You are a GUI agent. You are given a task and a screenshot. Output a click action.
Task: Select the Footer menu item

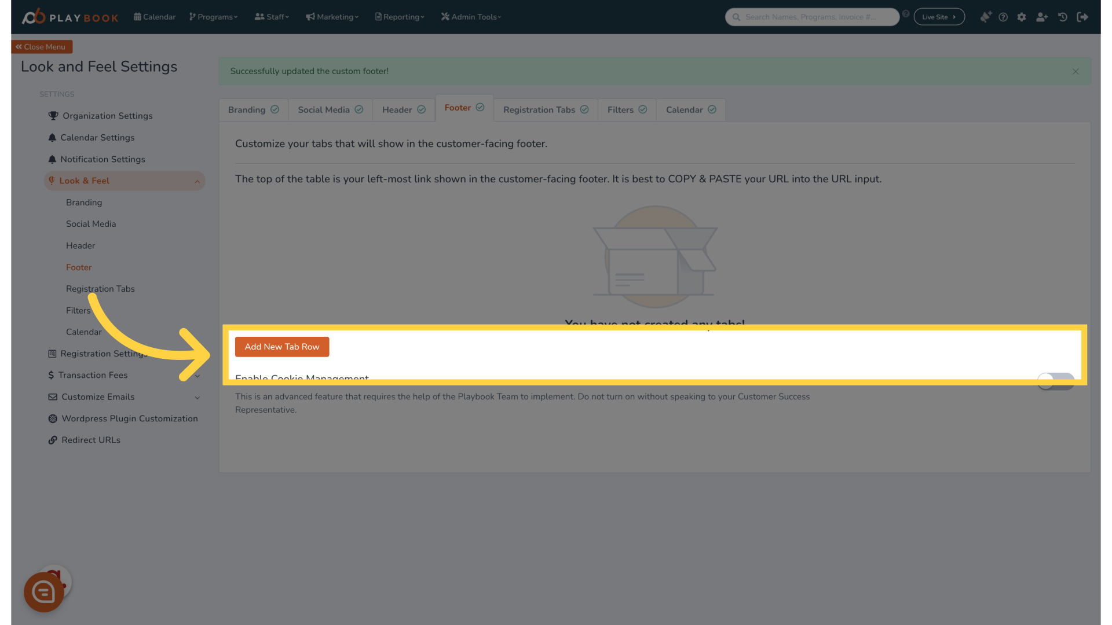(x=79, y=267)
